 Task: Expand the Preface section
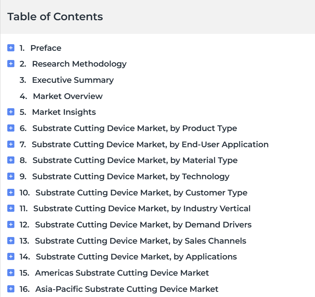[11, 48]
